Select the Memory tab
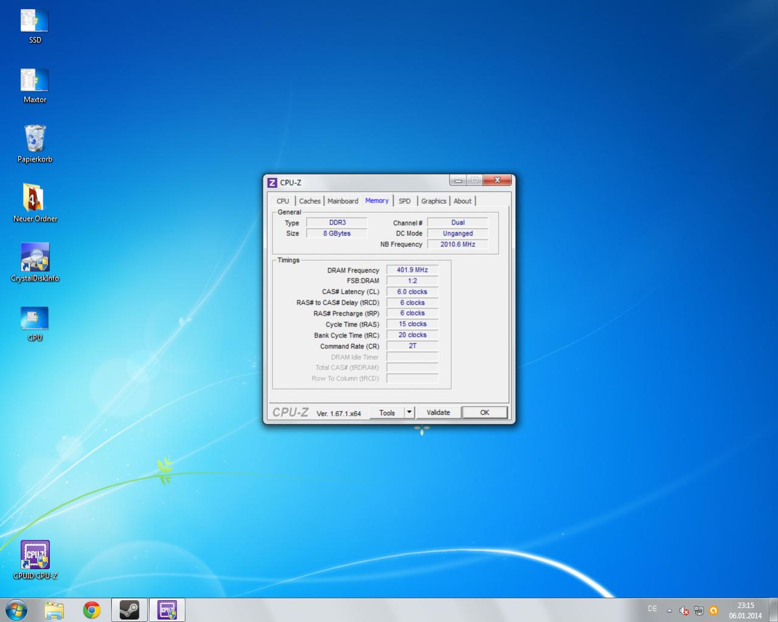Image resolution: width=778 pixels, height=622 pixels. (x=377, y=201)
